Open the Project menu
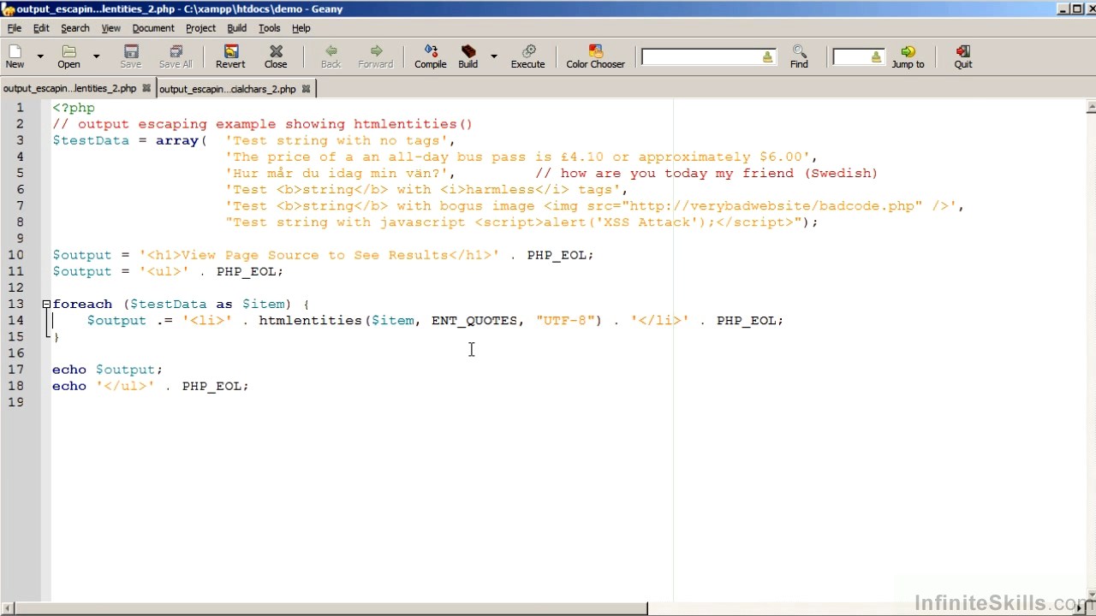 point(200,28)
